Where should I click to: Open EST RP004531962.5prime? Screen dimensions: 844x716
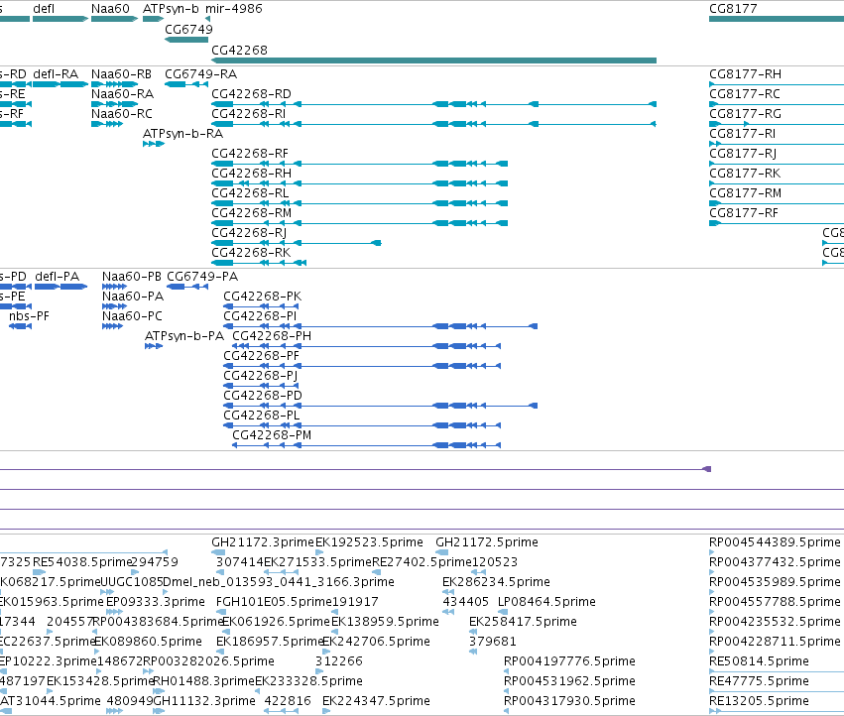(507, 691)
